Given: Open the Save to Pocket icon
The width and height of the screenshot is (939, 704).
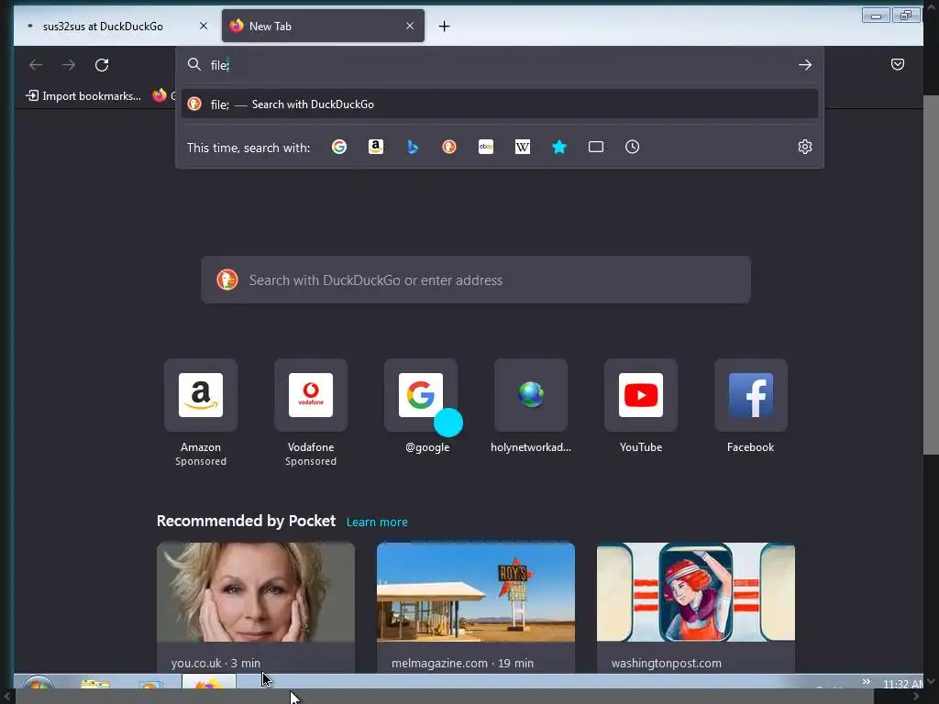Looking at the screenshot, I should click(x=897, y=65).
